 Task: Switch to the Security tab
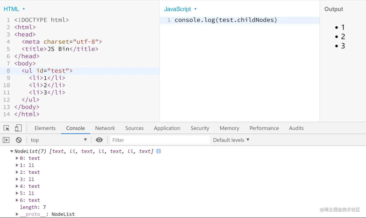click(200, 128)
